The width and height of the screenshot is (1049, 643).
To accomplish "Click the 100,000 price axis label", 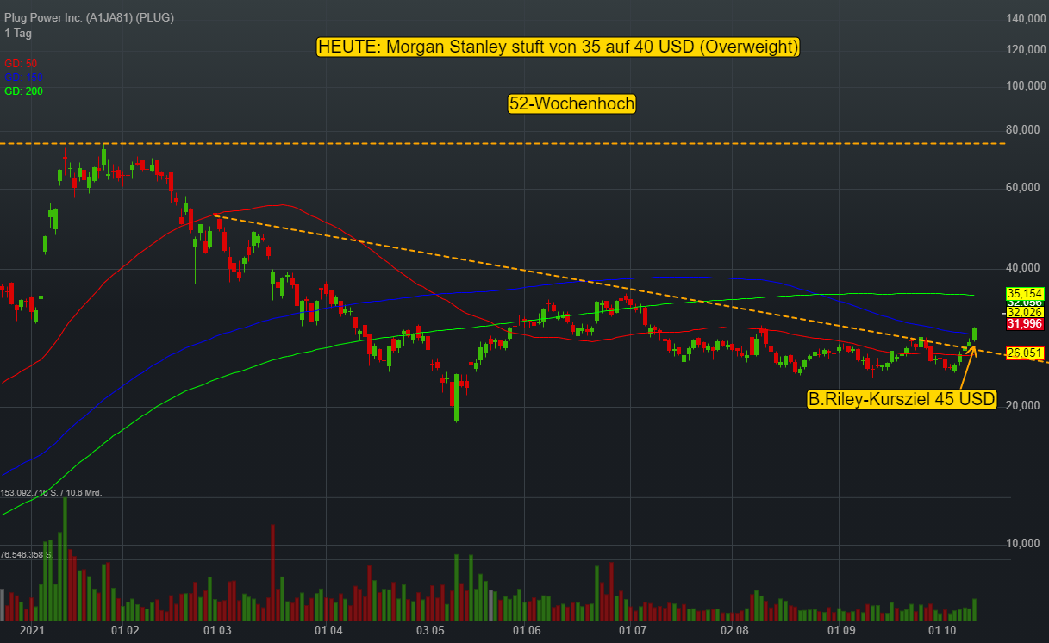I will point(1025,86).
